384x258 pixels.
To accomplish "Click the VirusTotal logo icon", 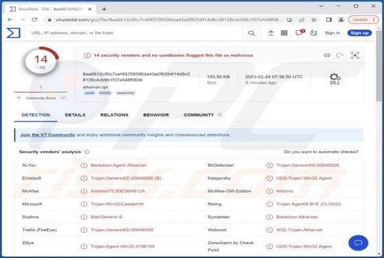I will tap(13, 33).
